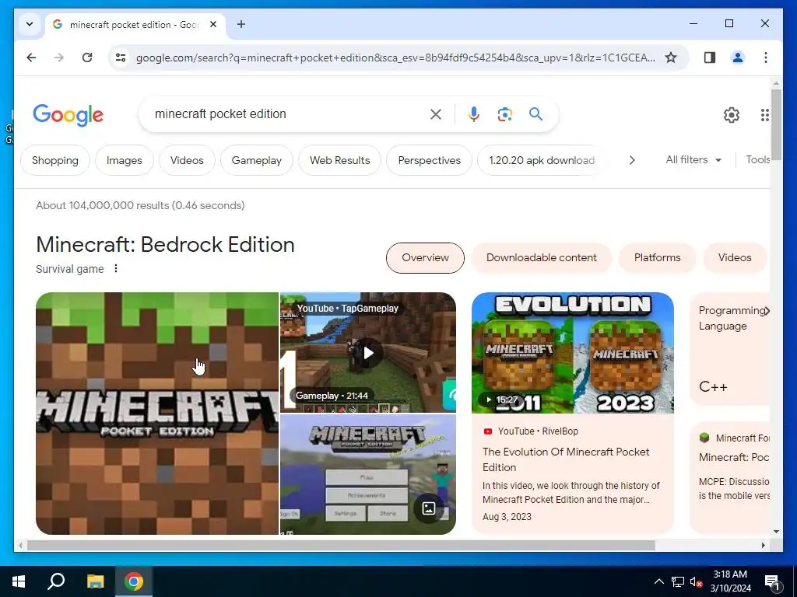Open the Tools option
Image resolution: width=797 pixels, height=597 pixels.
(x=757, y=160)
